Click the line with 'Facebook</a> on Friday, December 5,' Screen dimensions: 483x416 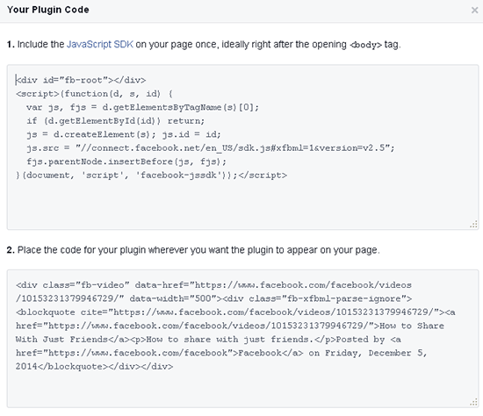pyautogui.click(x=221, y=353)
